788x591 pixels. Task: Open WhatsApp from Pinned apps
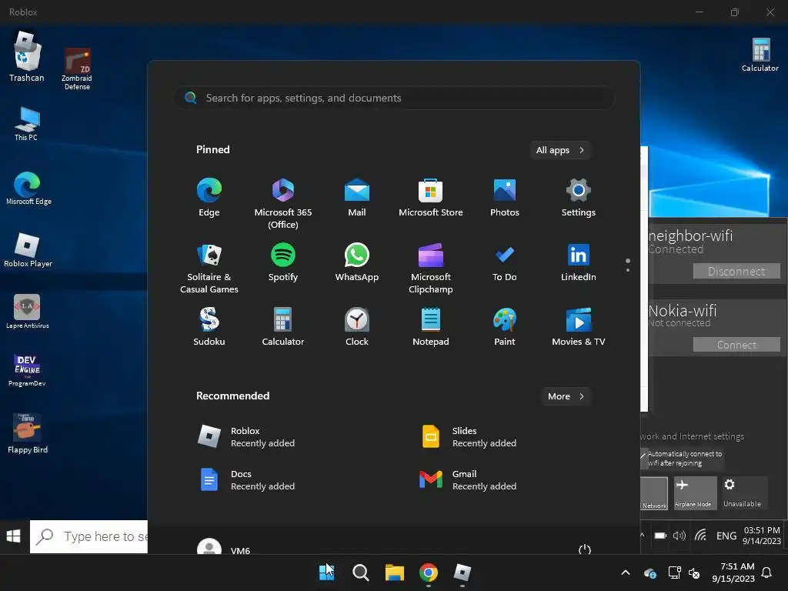click(357, 262)
